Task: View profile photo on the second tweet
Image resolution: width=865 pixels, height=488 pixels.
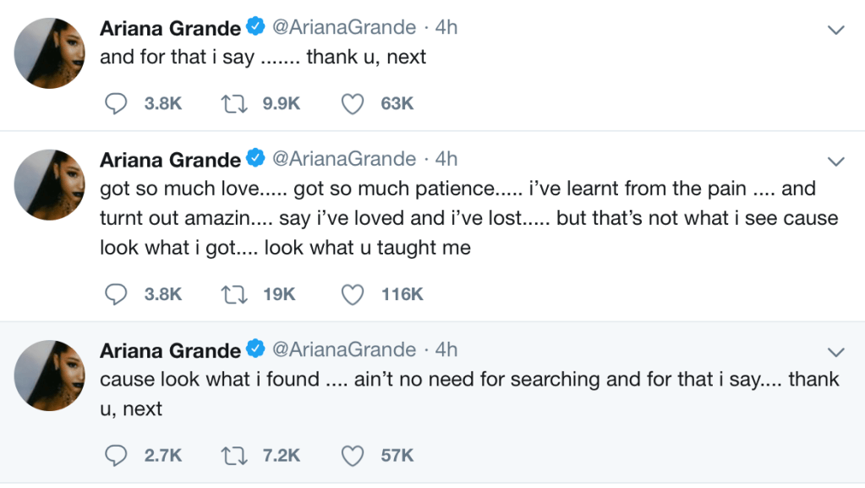Action: click(x=50, y=184)
